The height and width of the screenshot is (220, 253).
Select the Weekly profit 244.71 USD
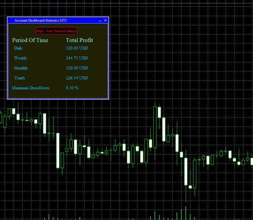click(77, 58)
